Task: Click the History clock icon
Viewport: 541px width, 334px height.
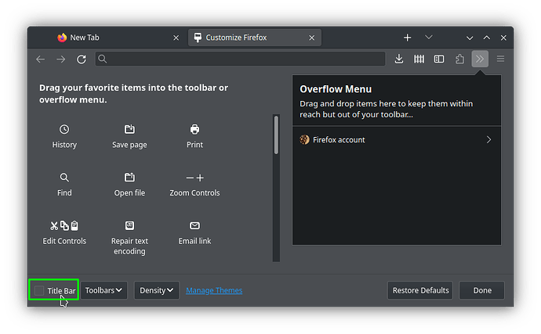Action: pyautogui.click(x=64, y=129)
